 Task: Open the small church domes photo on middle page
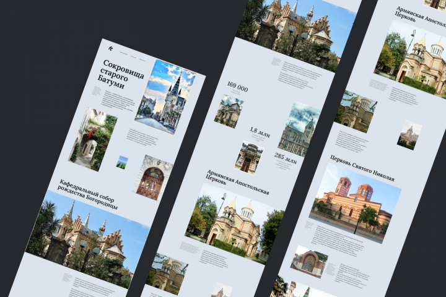167,273
